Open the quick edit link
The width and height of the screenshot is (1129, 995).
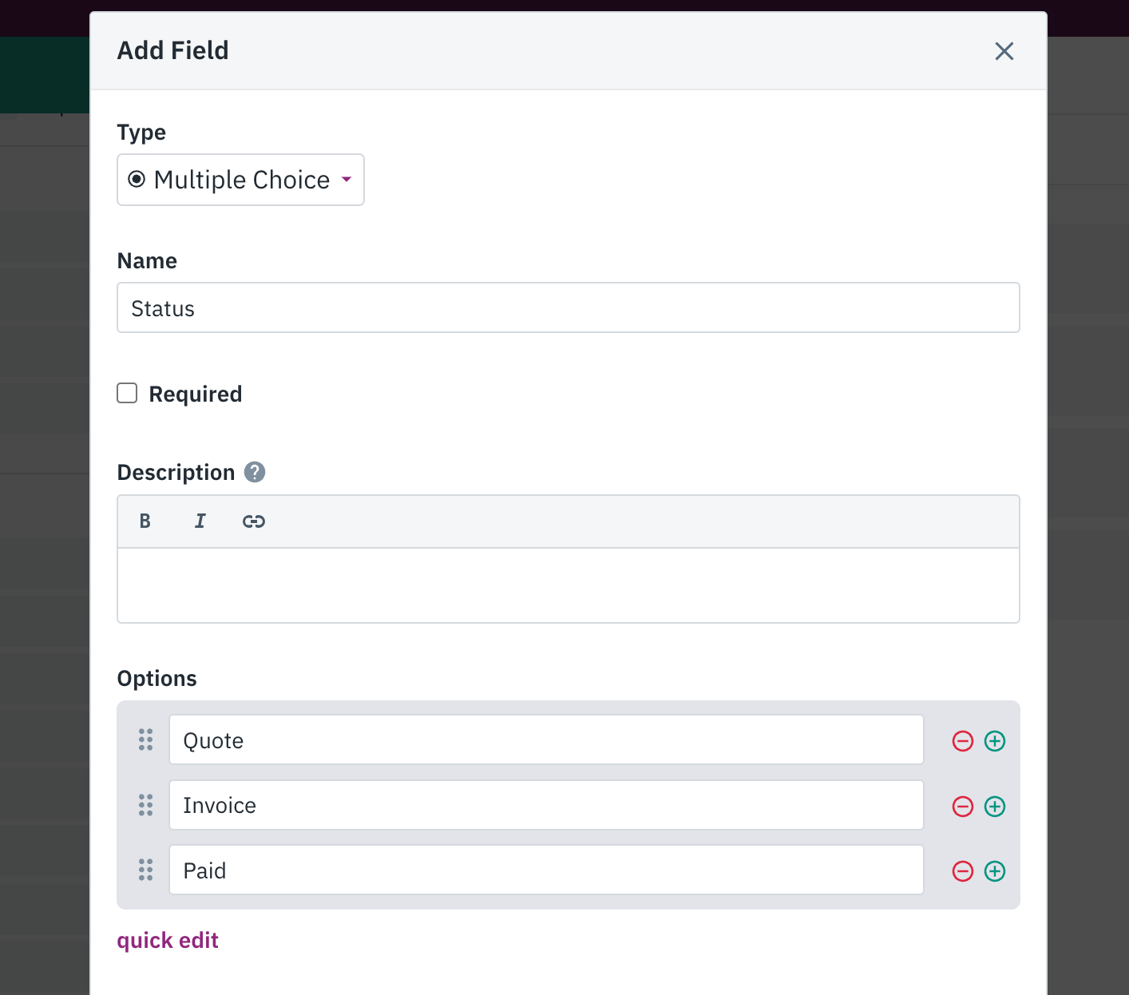pyautogui.click(x=168, y=940)
